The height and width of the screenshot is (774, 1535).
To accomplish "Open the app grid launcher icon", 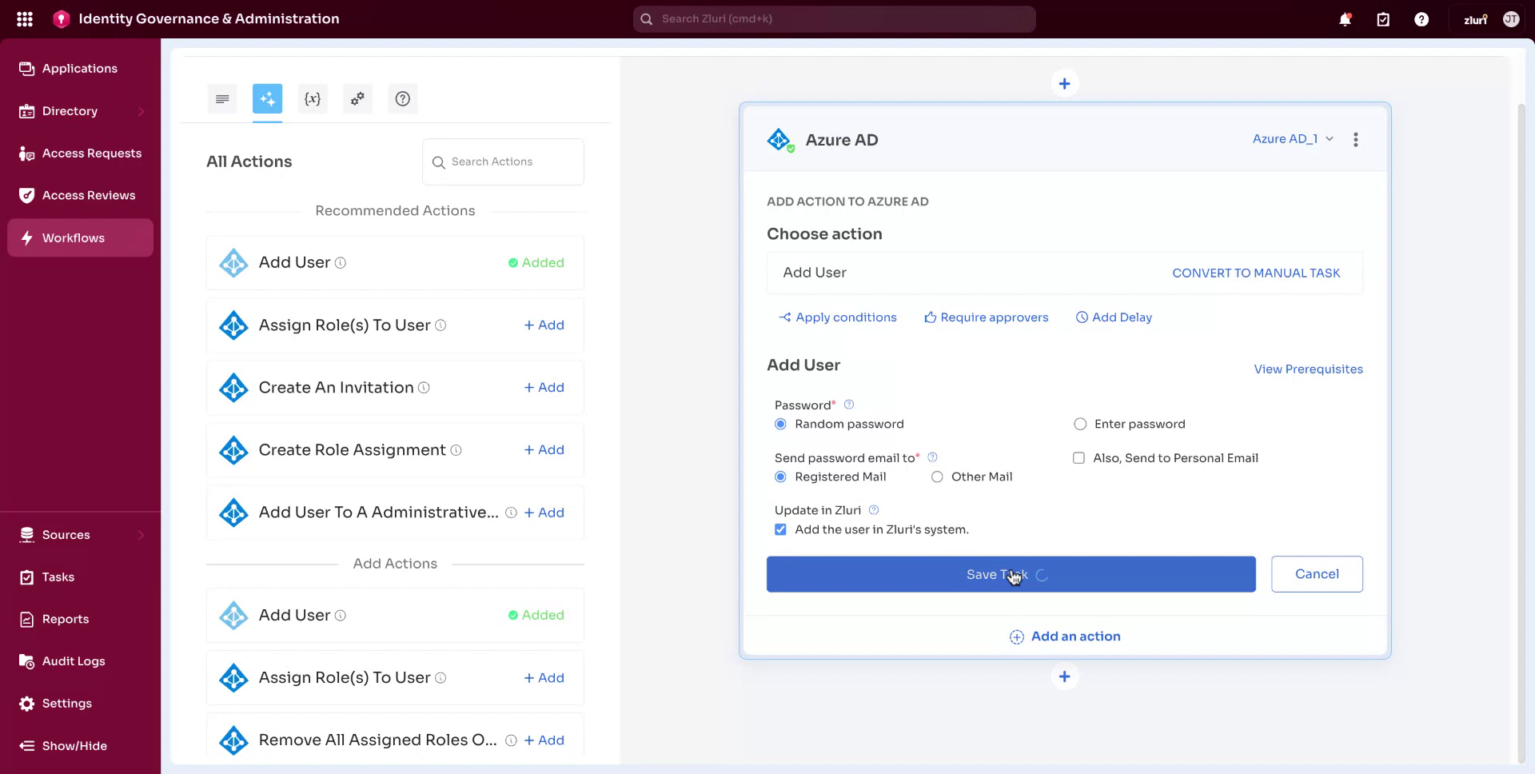I will pyautogui.click(x=25, y=18).
